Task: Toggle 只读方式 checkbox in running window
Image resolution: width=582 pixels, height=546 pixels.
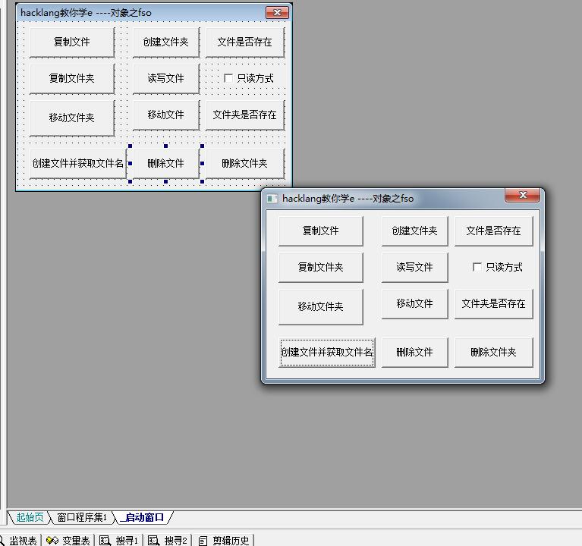Action: point(477,267)
